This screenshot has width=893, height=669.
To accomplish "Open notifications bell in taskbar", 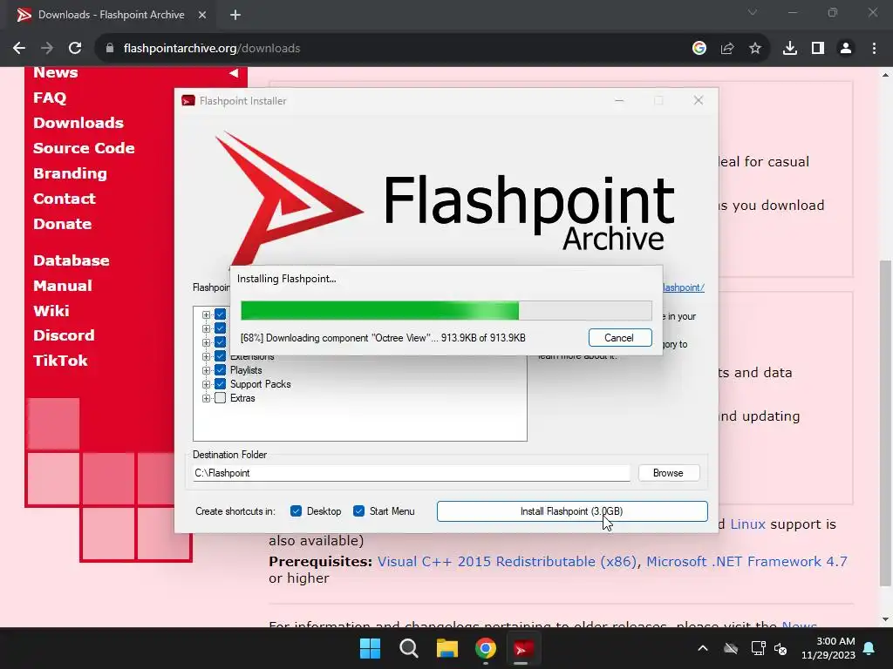I will pyautogui.click(x=869, y=648).
